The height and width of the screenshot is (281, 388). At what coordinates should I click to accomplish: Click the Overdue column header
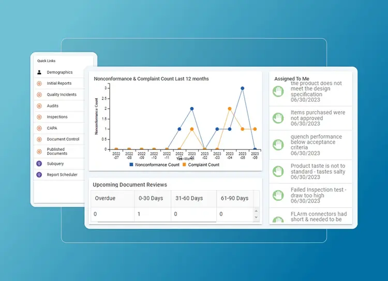click(x=113, y=198)
